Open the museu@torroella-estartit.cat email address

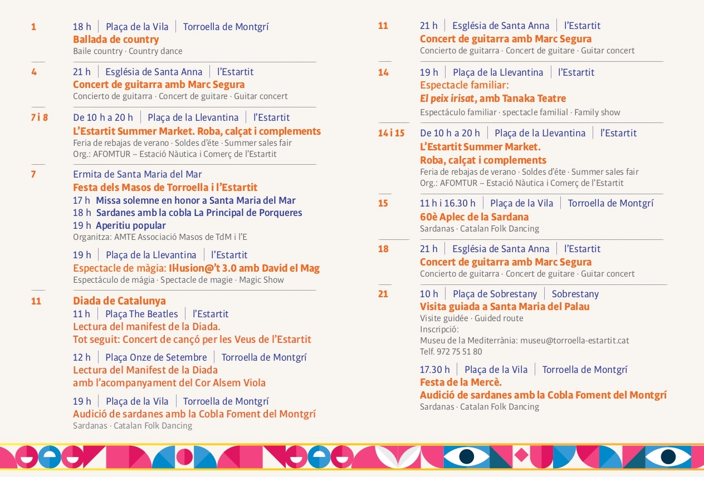[575, 341]
